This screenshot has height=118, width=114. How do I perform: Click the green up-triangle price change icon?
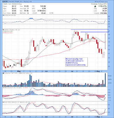coord(95,6)
